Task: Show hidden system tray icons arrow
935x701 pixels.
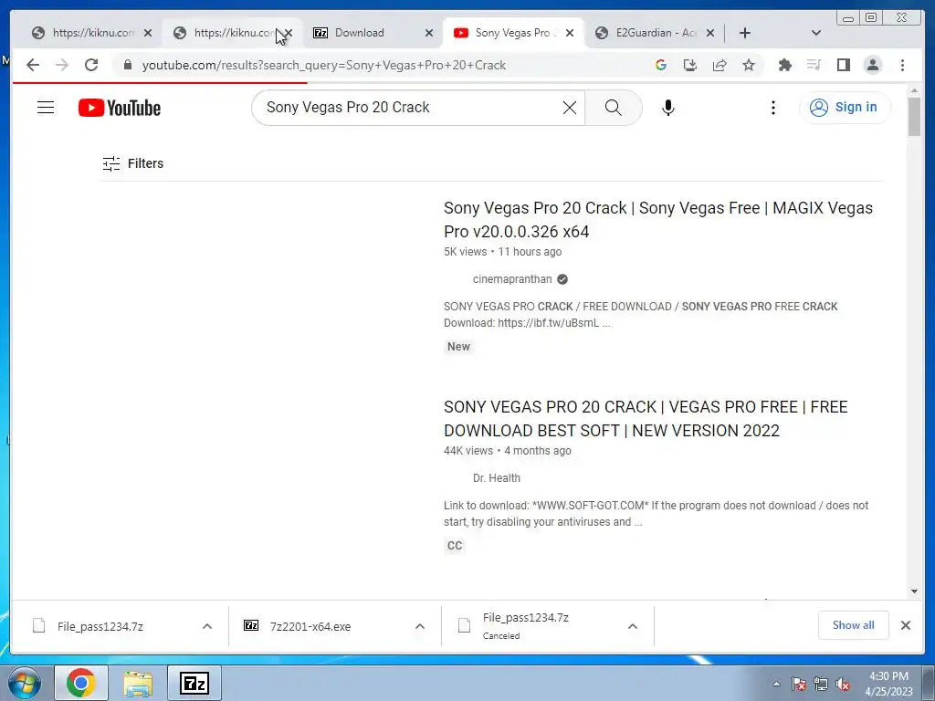Action: tap(776, 684)
